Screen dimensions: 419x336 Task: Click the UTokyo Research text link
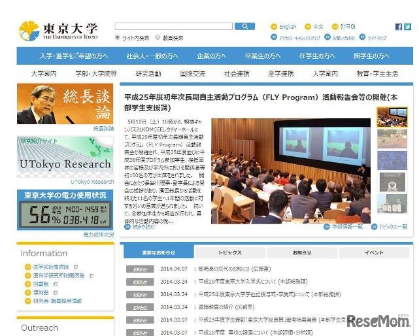coord(92,182)
